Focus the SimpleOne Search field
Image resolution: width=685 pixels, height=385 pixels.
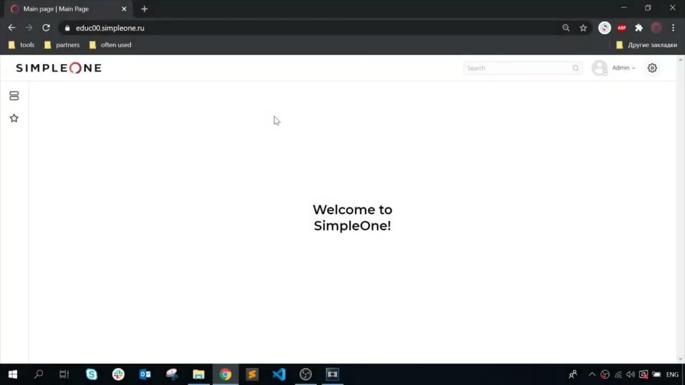click(523, 68)
